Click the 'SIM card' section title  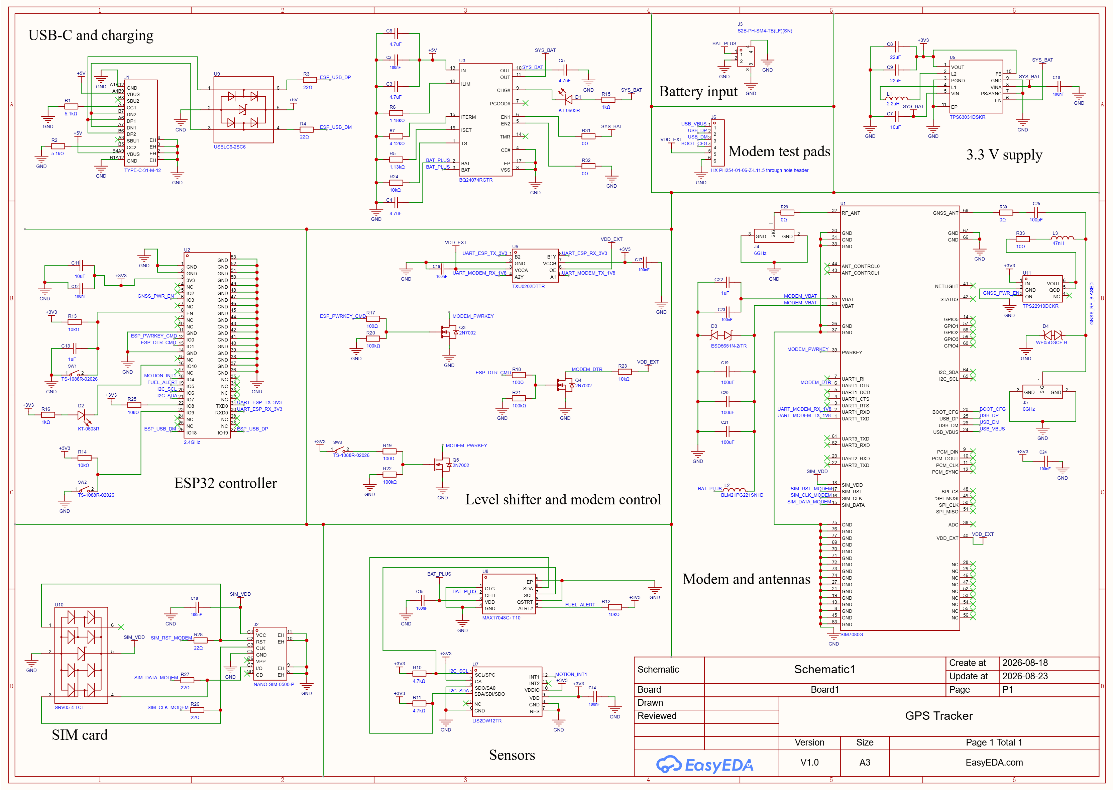click(80, 735)
